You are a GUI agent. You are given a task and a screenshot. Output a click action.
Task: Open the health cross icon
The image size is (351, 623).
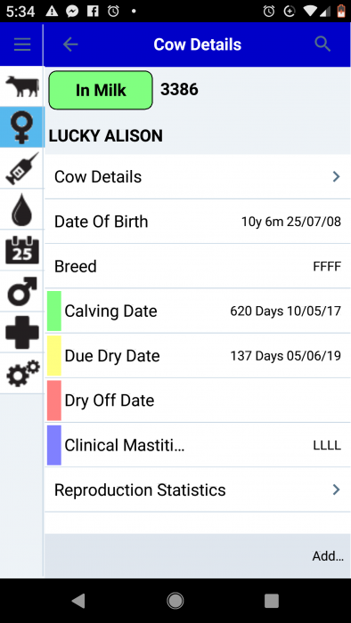[x=22, y=333]
